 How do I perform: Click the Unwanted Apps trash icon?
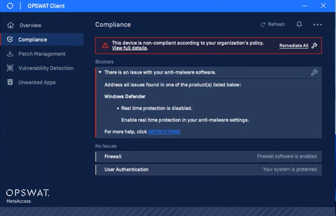pos(10,82)
